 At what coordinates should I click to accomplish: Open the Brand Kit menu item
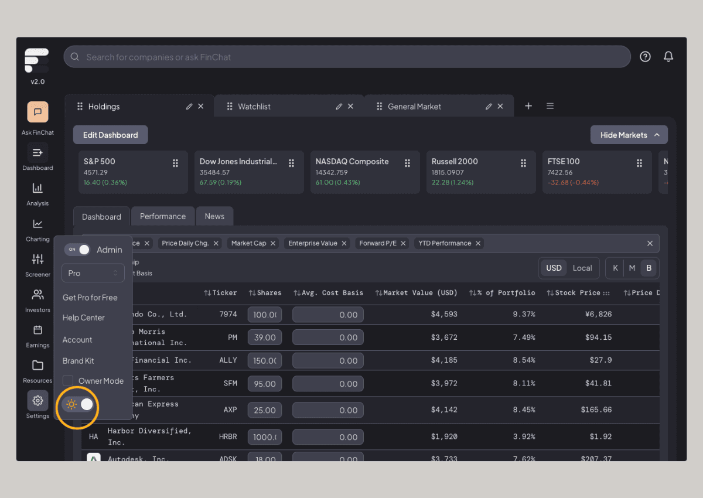[79, 361]
